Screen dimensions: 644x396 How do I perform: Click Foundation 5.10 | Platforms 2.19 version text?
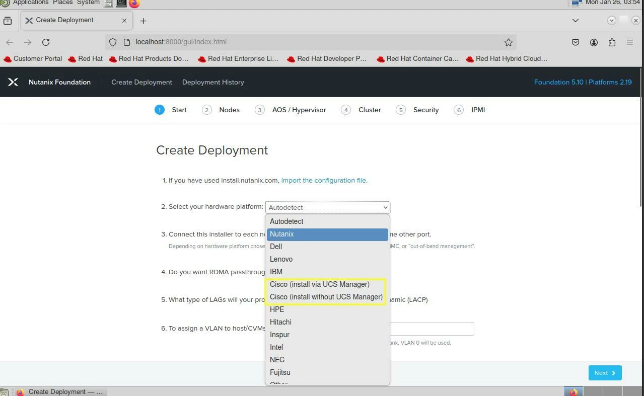[x=583, y=82]
